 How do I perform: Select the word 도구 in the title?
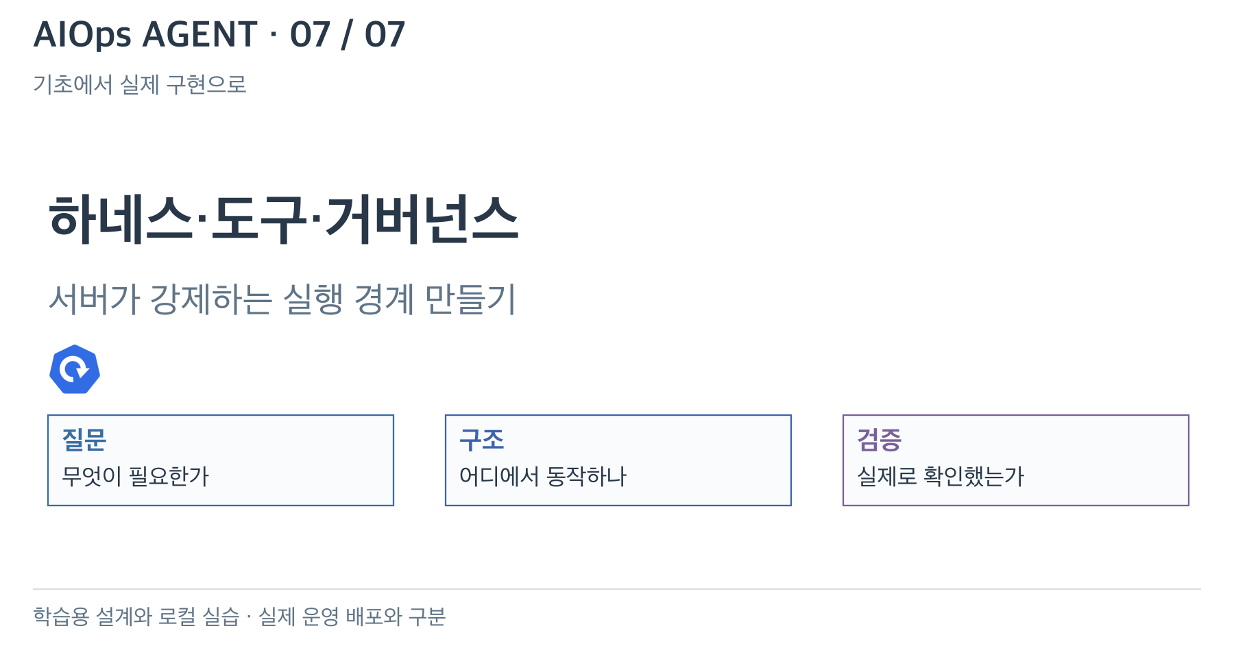258,220
